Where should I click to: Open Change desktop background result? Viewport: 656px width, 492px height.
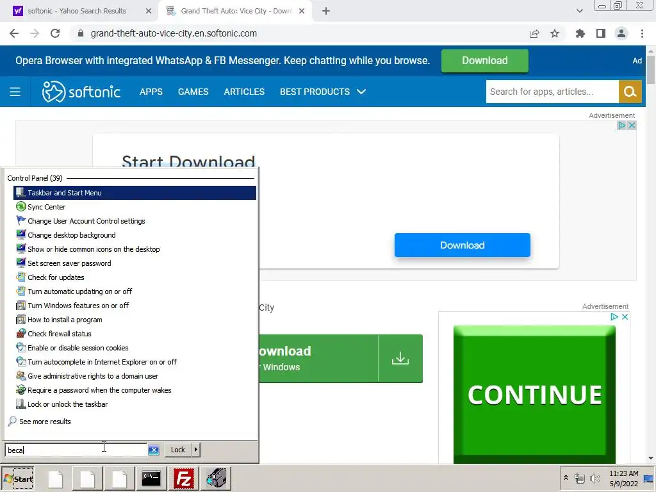pos(135,235)
